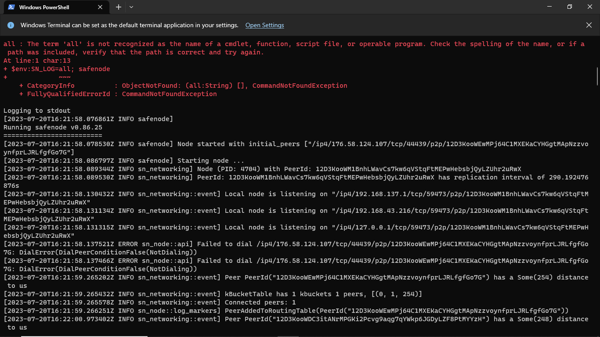The image size is (600, 337).
Task: Click the 'CategoryInfo' error line
Action: (183, 86)
